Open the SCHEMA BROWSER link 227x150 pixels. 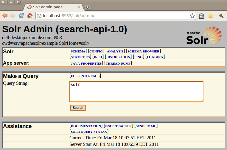(x=144, y=51)
